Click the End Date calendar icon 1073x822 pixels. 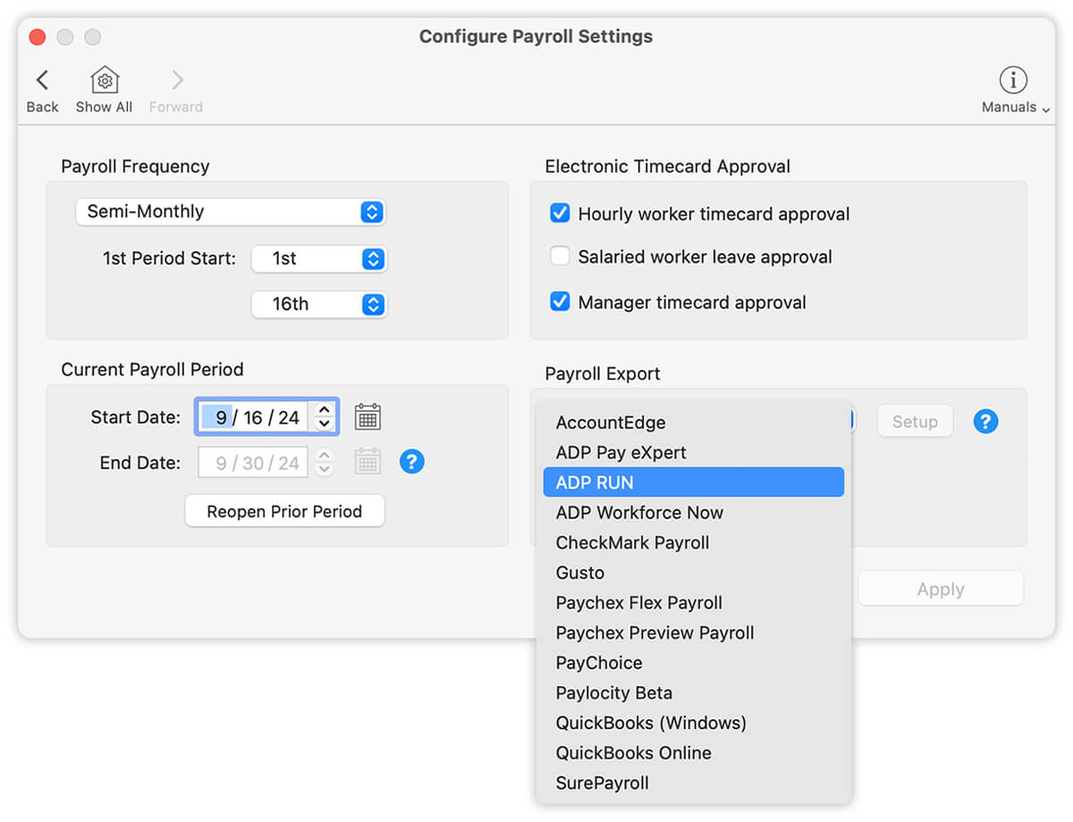367,461
